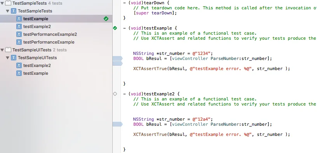
Task: Toggle breakpoint on first ParseNumber line in testExample
Action: point(117,58)
